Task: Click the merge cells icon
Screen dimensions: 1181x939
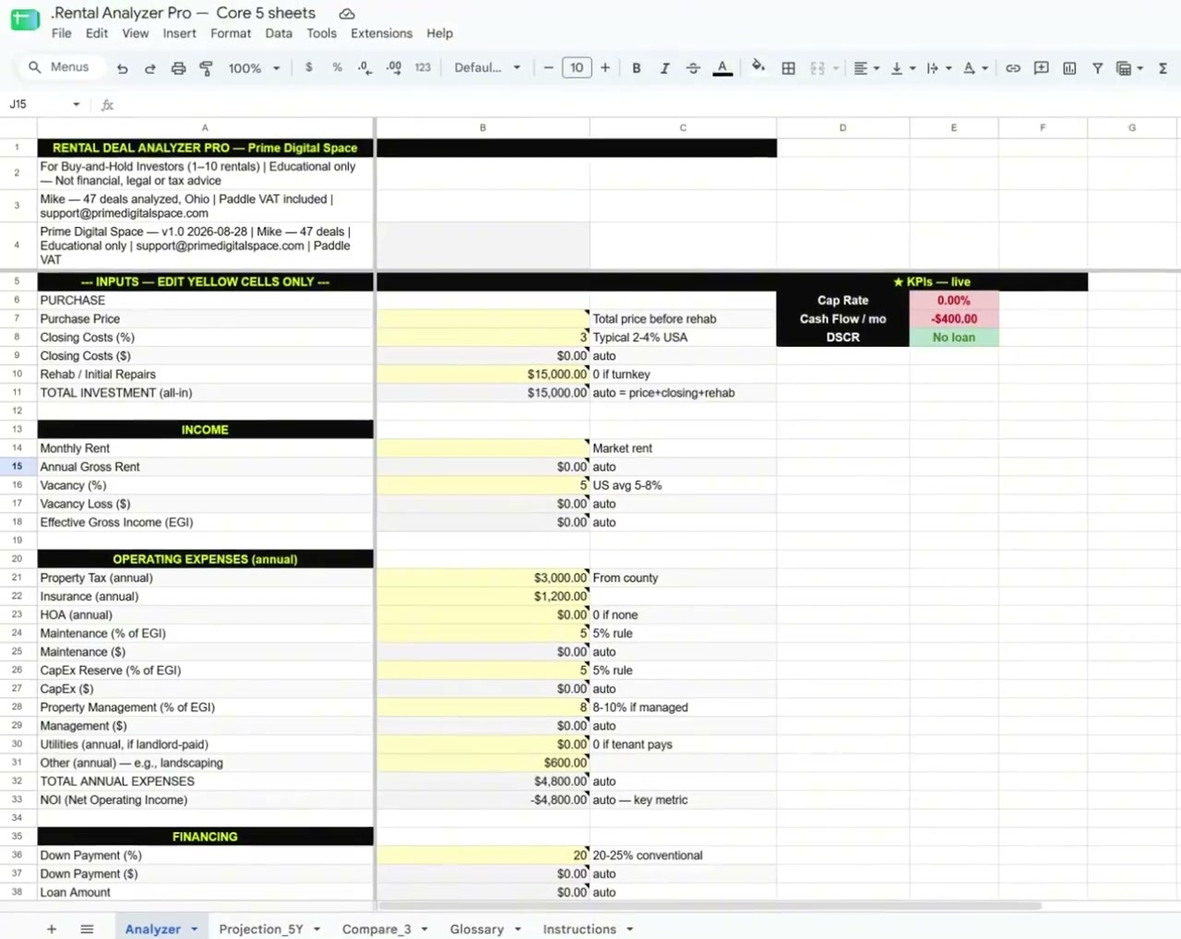Action: [817, 68]
